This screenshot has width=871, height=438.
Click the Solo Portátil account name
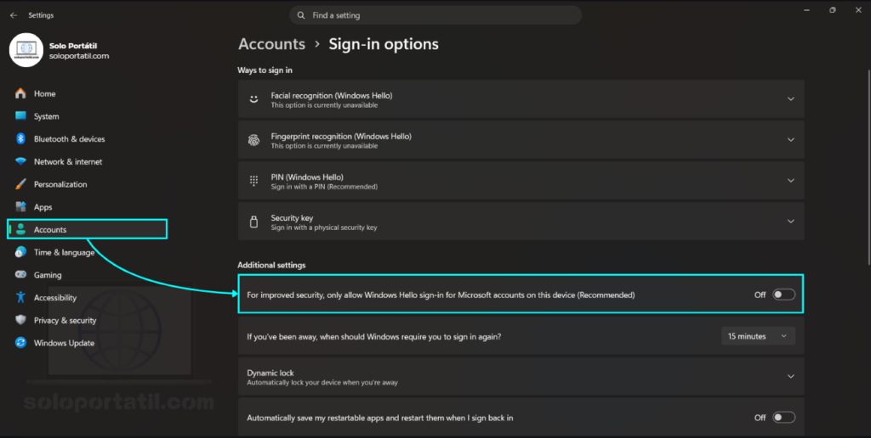coord(73,46)
